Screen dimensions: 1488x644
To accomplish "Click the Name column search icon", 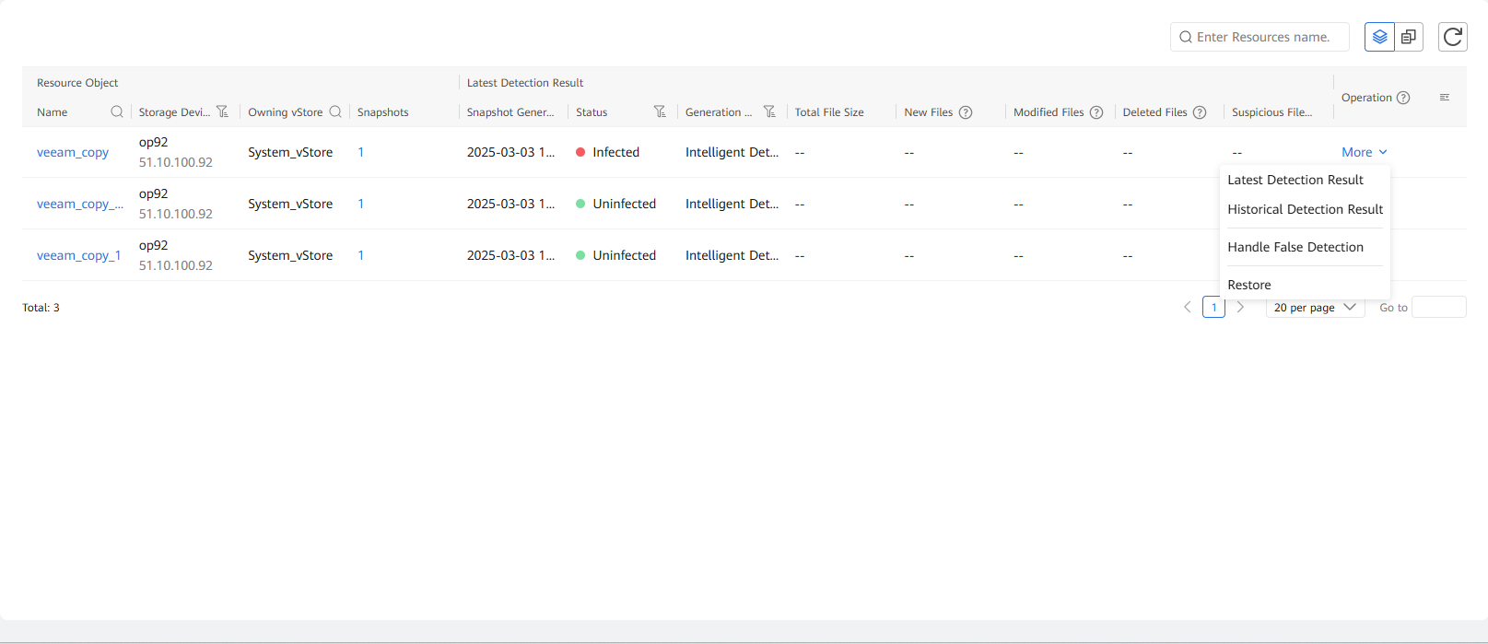I will [x=117, y=112].
